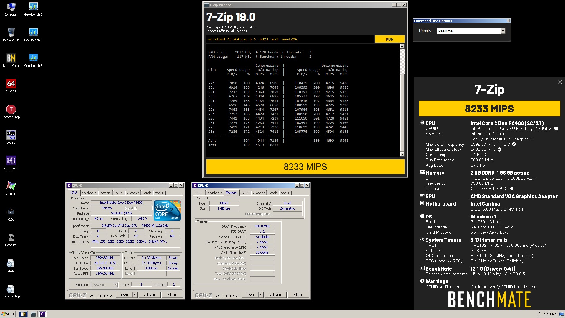Open Mainboard tab in right CPU-Z

tap(215, 193)
